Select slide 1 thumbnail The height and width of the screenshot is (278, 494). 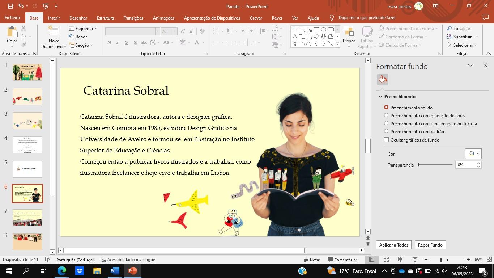click(27, 72)
